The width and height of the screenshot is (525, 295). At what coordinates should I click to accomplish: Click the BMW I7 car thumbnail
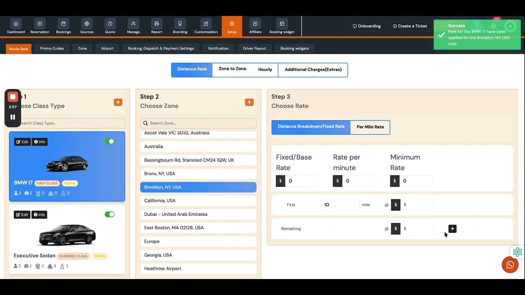[67, 163]
